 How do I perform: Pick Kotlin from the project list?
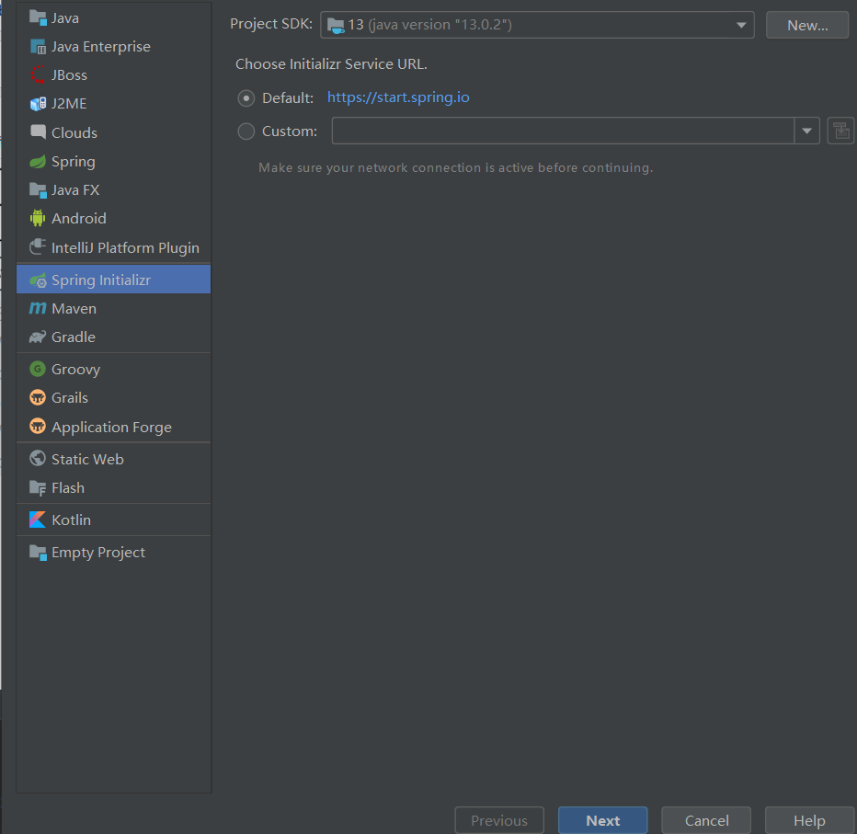(x=114, y=520)
